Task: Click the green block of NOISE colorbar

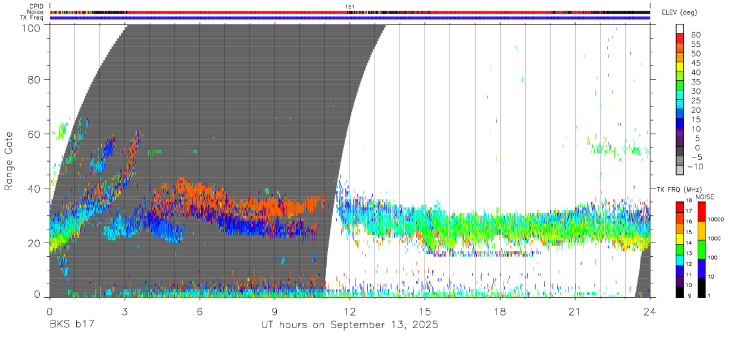Action: click(x=701, y=250)
